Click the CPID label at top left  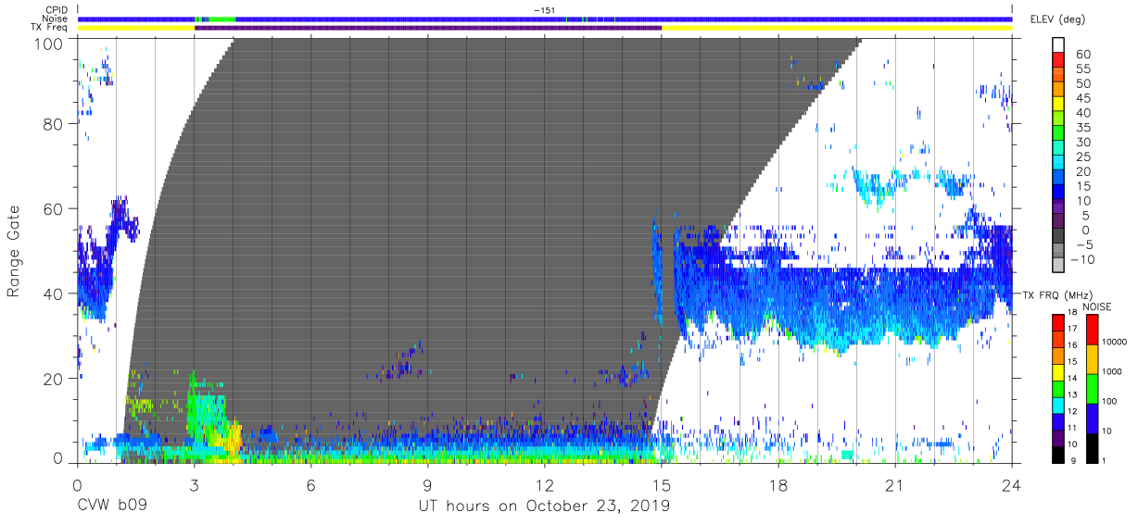point(56,10)
